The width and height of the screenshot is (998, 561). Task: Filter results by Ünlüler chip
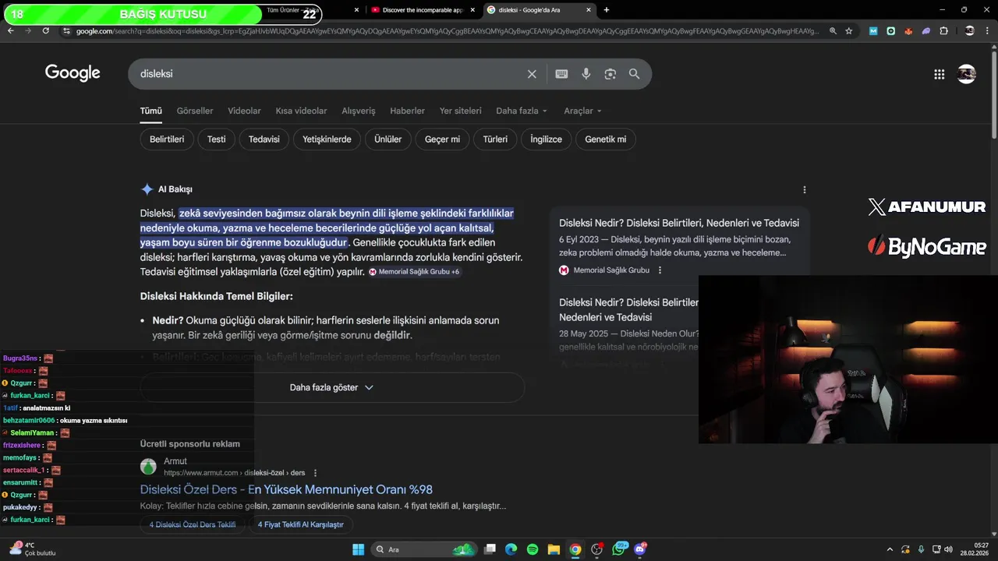tap(388, 139)
